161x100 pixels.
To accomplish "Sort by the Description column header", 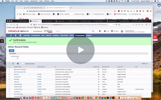I will 18,67.
